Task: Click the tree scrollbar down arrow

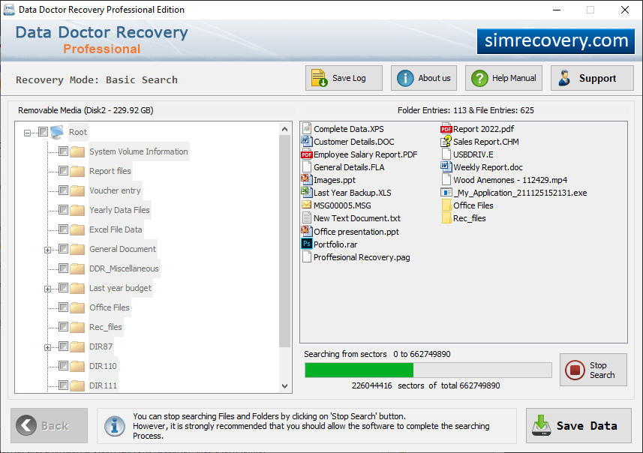Action: click(x=284, y=385)
